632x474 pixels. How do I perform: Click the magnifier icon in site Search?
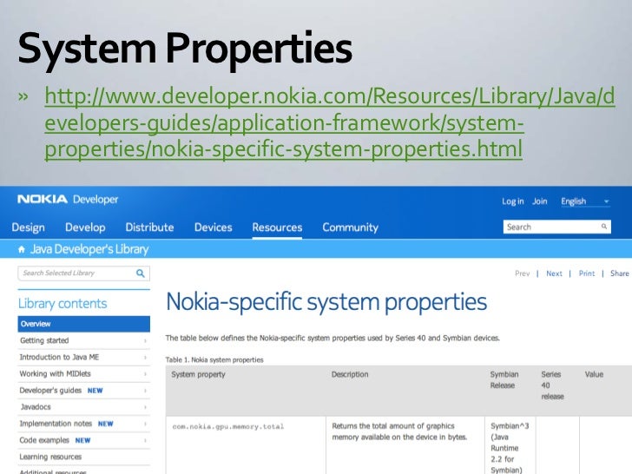(x=604, y=227)
